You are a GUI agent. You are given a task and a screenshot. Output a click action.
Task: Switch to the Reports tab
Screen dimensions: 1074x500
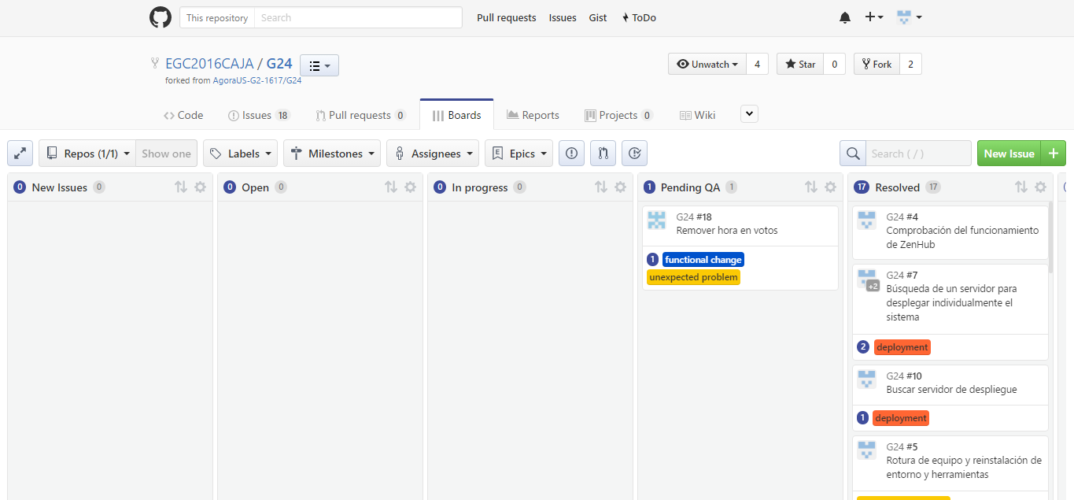tap(533, 115)
